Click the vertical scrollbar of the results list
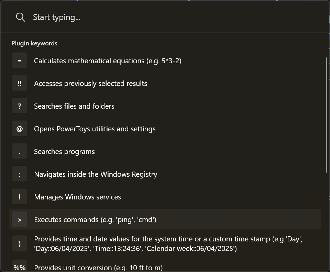 327,113
